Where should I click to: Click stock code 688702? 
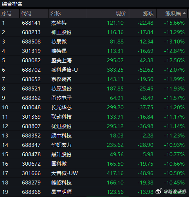(x=31, y=70)
